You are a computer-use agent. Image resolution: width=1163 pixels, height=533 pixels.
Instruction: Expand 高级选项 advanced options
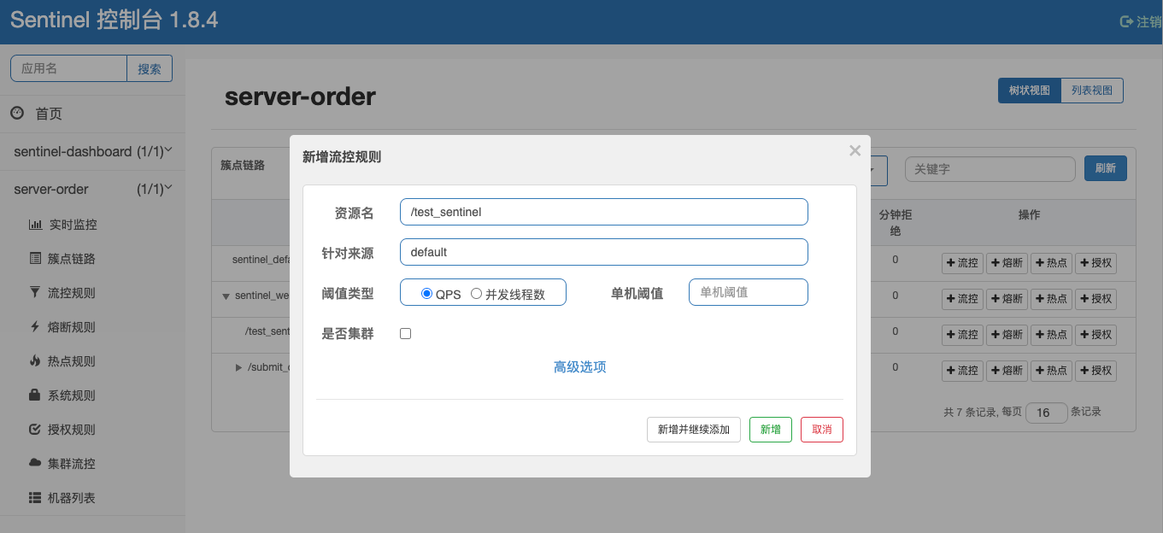pyautogui.click(x=580, y=367)
